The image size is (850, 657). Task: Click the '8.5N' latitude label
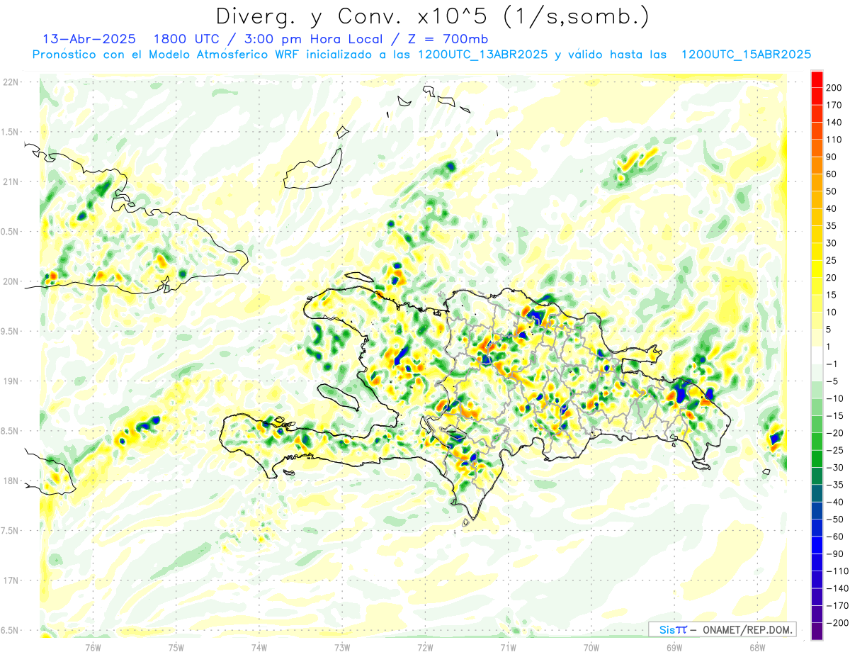click(x=10, y=431)
